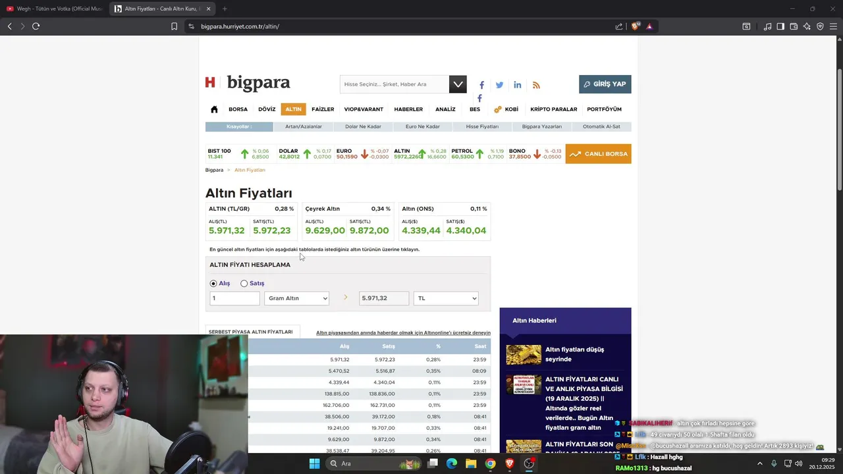
Task: Open the FAİZLER menu item
Action: tap(323, 109)
